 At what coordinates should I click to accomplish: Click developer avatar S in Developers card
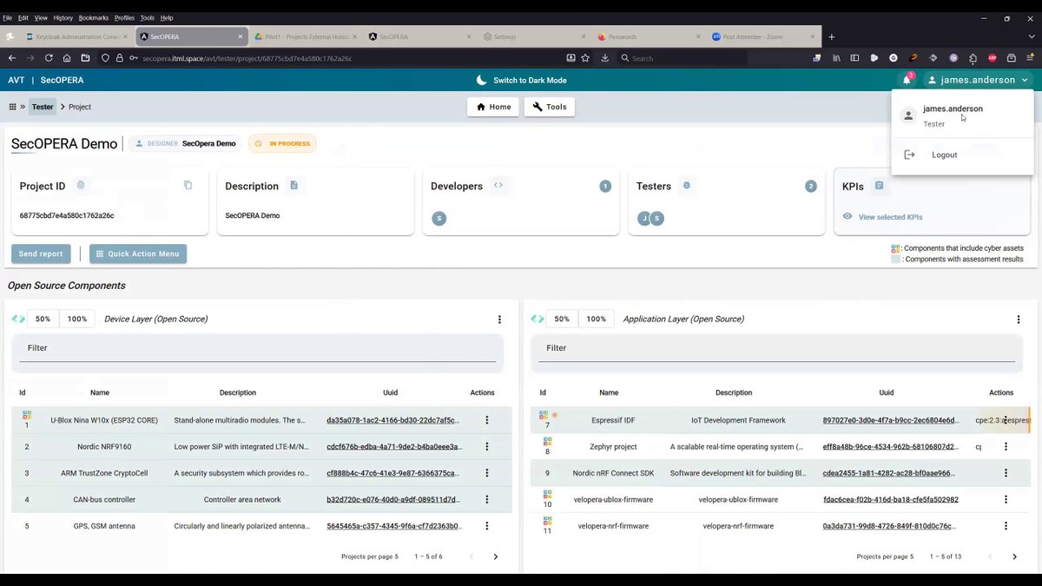tap(439, 218)
